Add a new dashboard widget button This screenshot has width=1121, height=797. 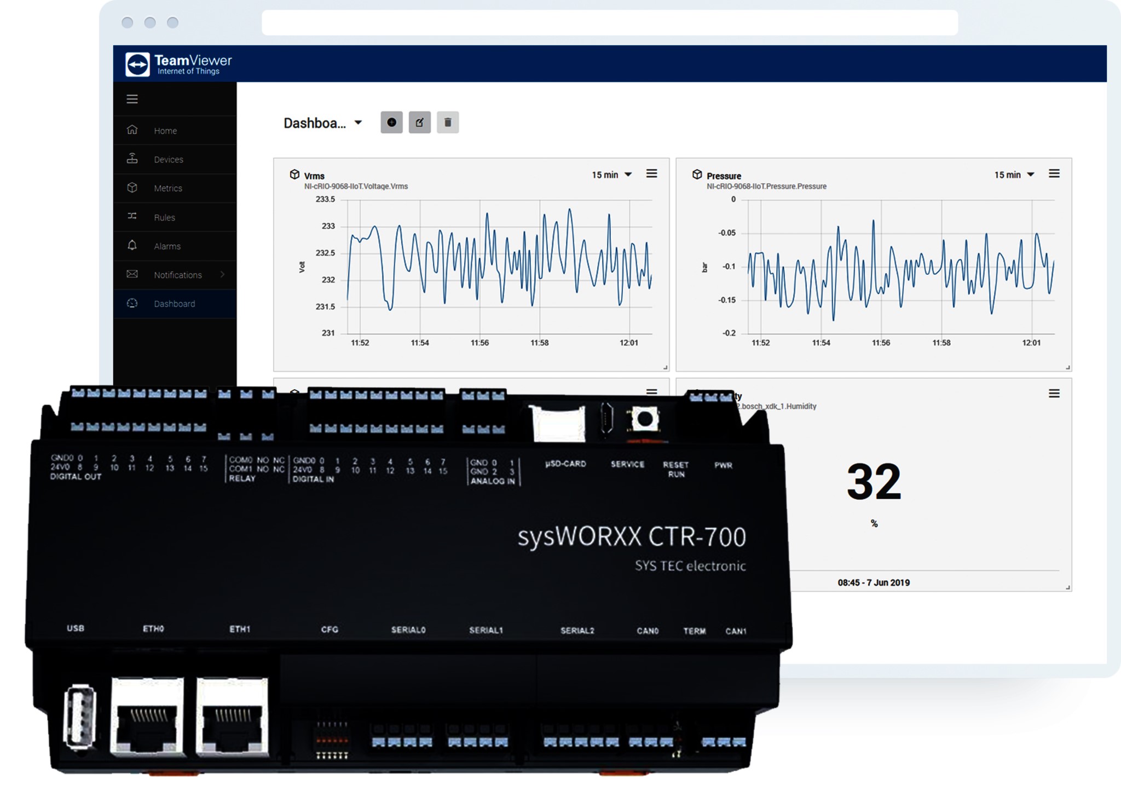pos(391,122)
